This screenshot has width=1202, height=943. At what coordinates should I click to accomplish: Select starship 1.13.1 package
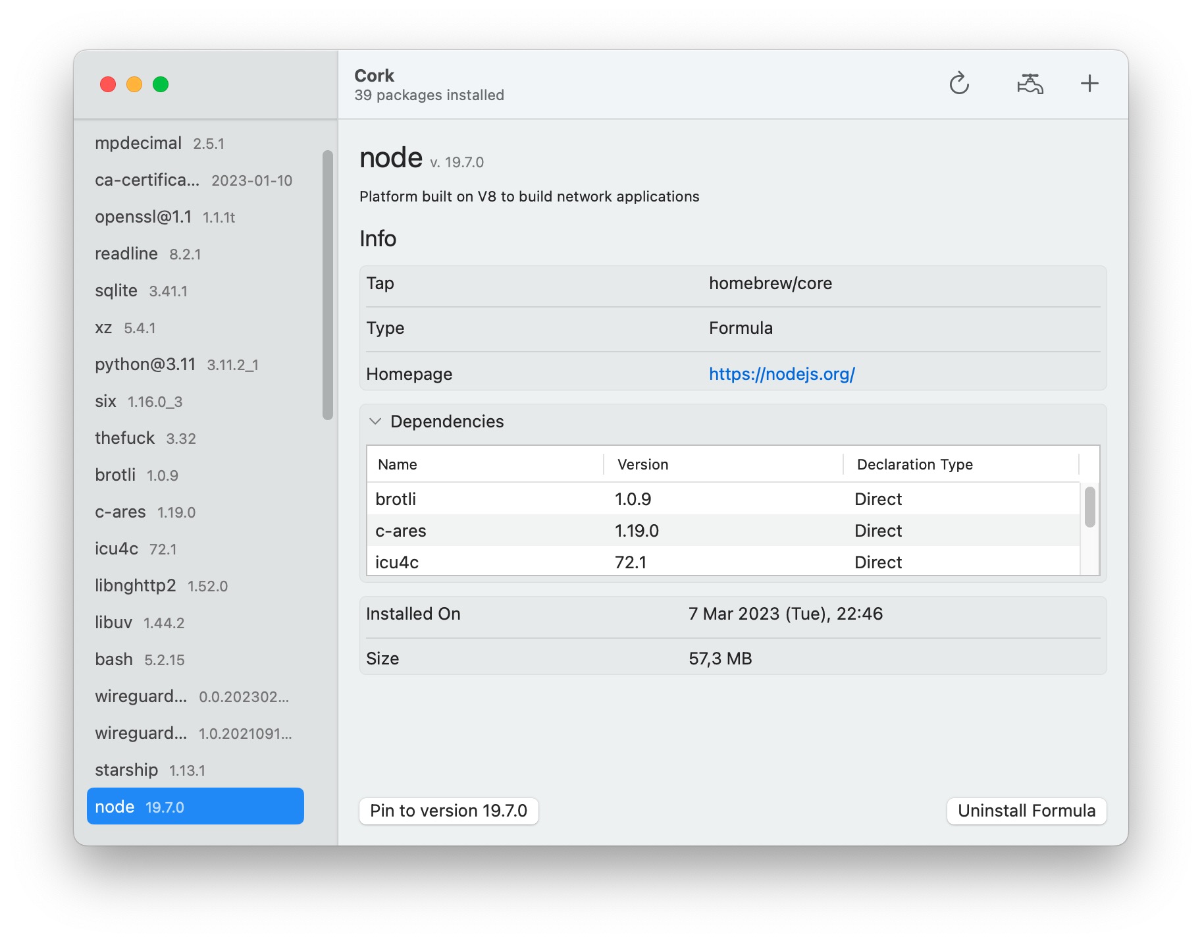[196, 770]
